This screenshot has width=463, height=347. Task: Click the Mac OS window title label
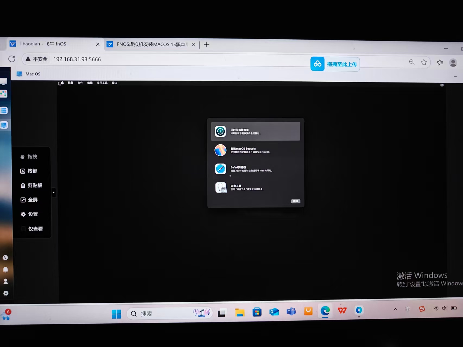pos(33,74)
